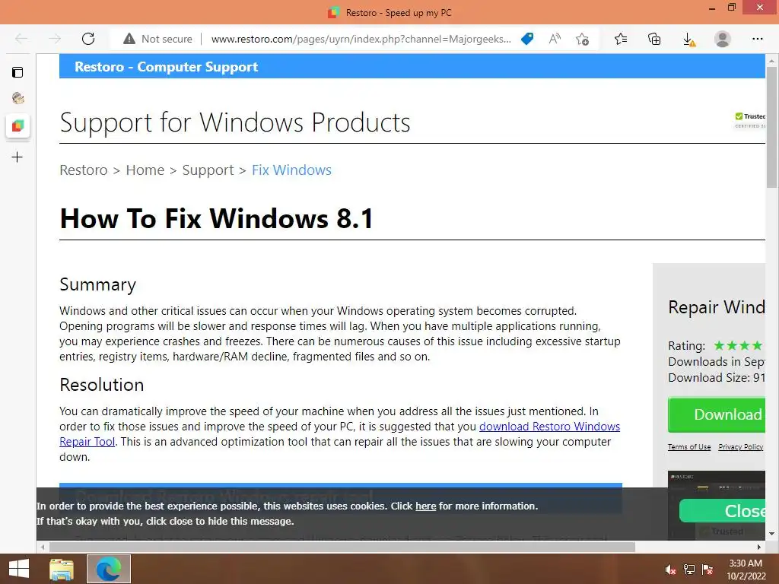Open Terms of Use link
This screenshot has width=779, height=584.
(x=689, y=447)
